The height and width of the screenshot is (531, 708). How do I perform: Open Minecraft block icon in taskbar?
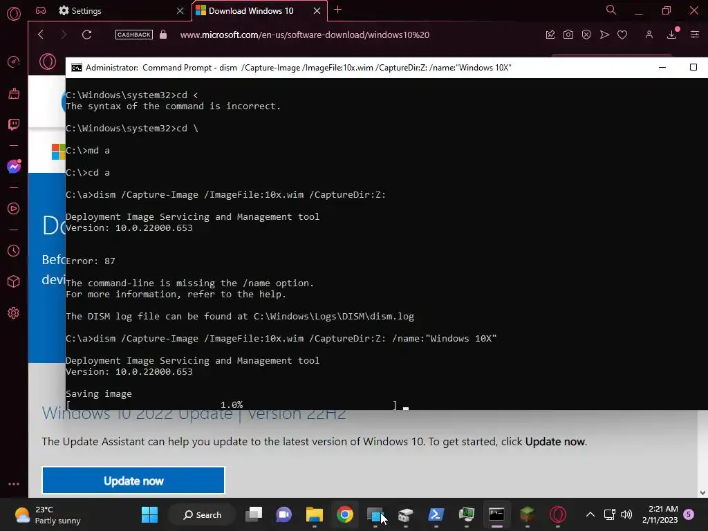(x=527, y=514)
